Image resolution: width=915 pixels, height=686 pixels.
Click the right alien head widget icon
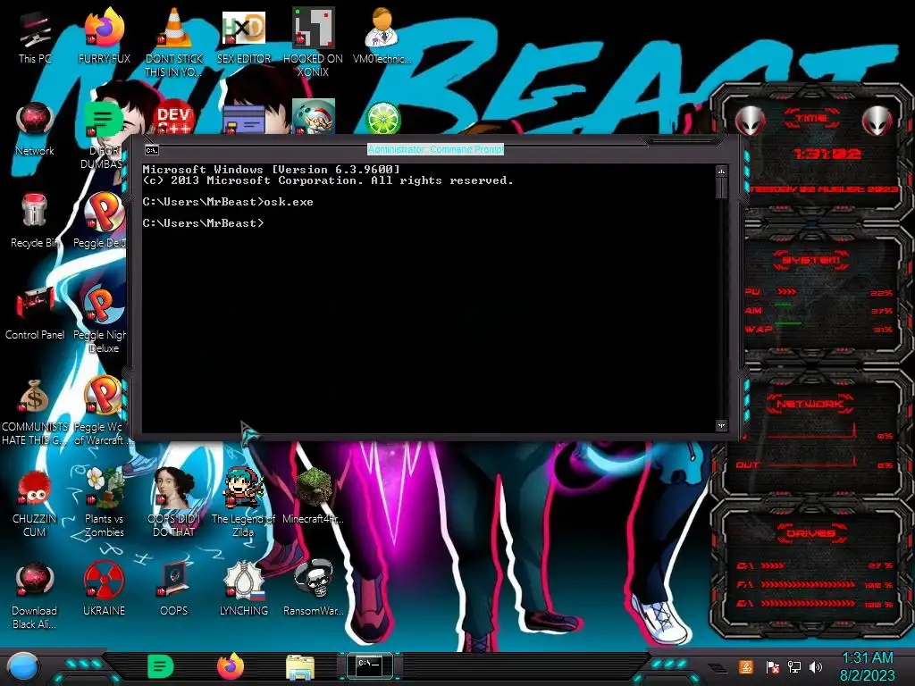tap(877, 121)
